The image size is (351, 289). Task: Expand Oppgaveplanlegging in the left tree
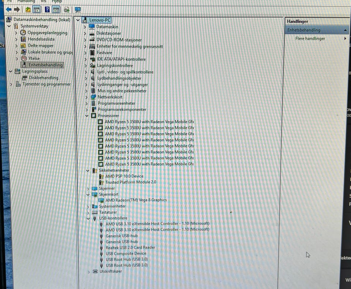(x=16, y=33)
